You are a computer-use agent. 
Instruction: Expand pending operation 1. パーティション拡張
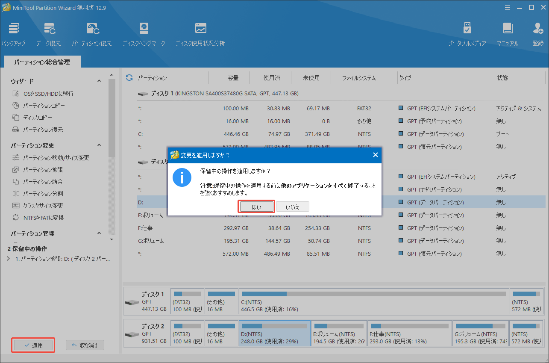(9, 259)
